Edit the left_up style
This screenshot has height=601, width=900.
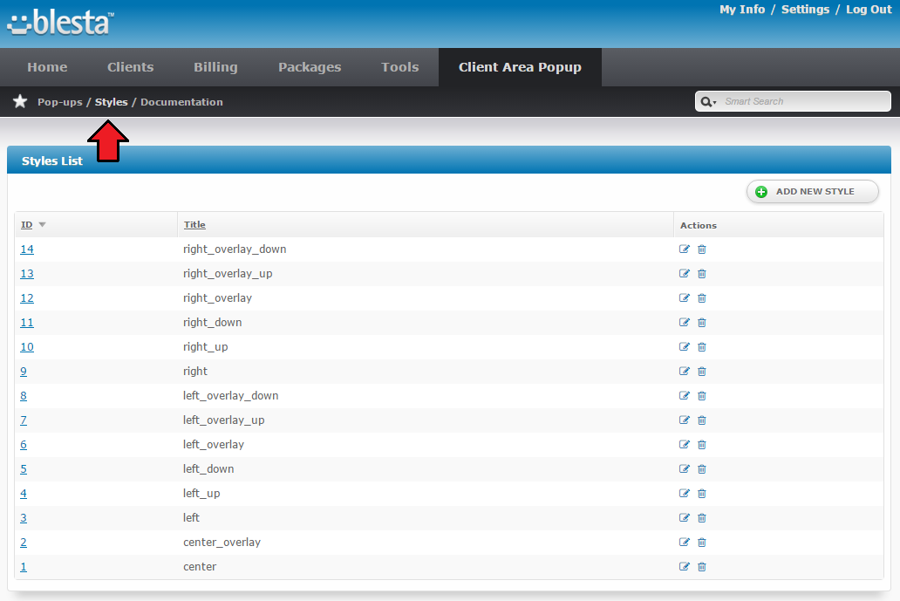(685, 493)
